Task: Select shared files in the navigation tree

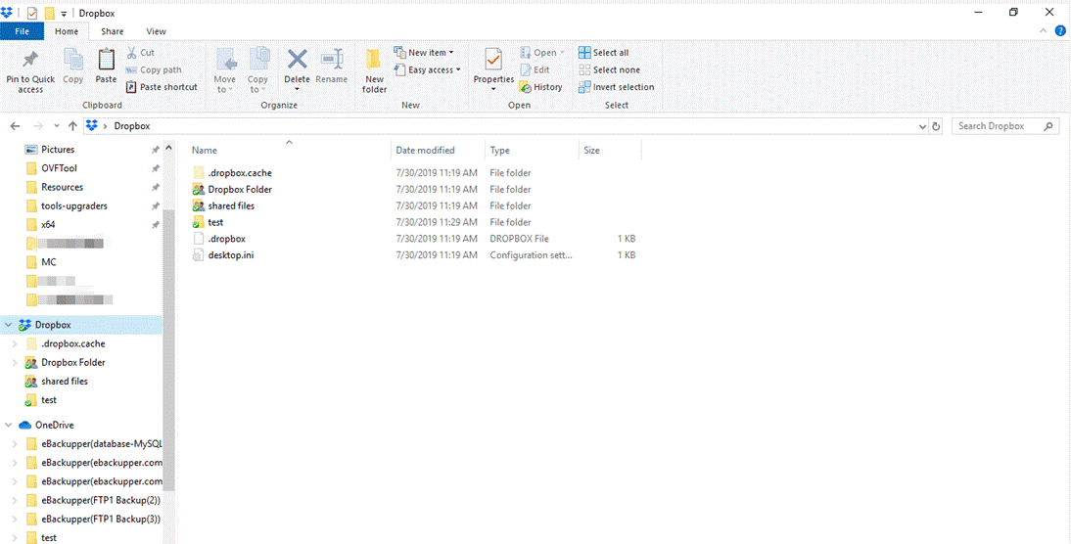Action: 65,382
